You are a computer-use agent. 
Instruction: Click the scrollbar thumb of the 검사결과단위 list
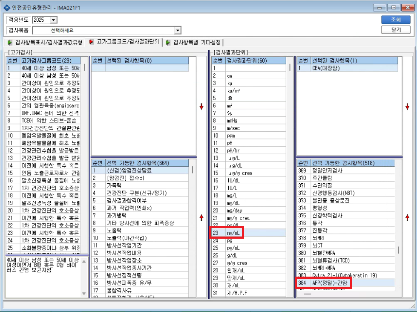(x=290, y=67)
